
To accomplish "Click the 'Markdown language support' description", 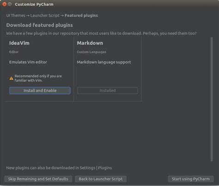I will 104,62.
